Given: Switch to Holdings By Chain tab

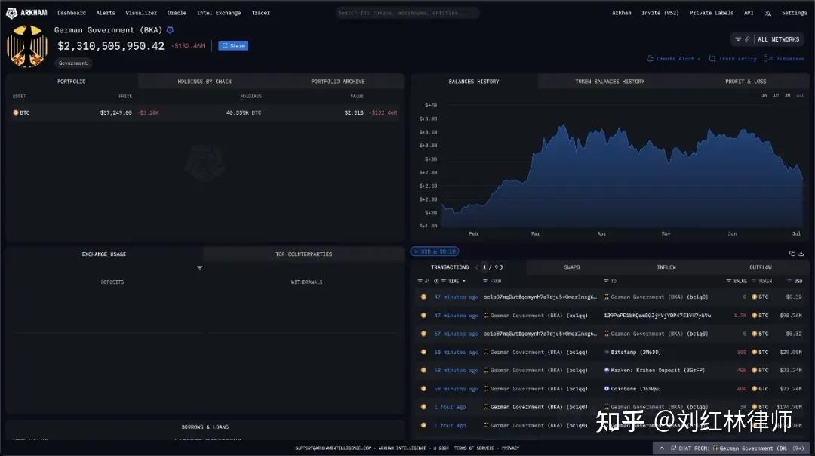Looking at the screenshot, I should 205,82.
